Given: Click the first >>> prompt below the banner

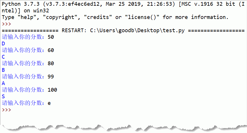Looking at the screenshot, I should click(7, 24).
